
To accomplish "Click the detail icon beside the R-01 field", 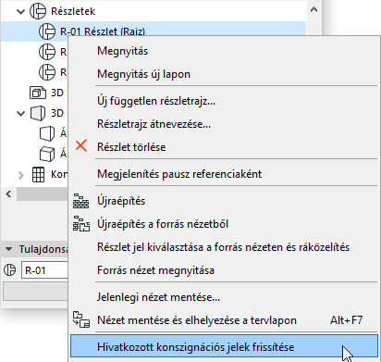I will point(10,270).
